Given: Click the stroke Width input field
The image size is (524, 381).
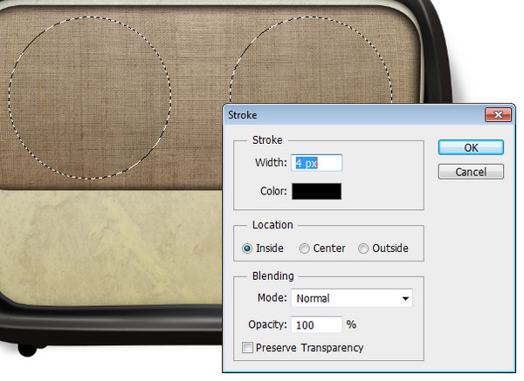Looking at the screenshot, I should click(x=316, y=163).
